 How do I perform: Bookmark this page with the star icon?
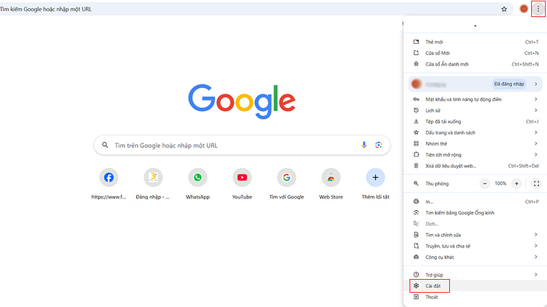pos(504,9)
